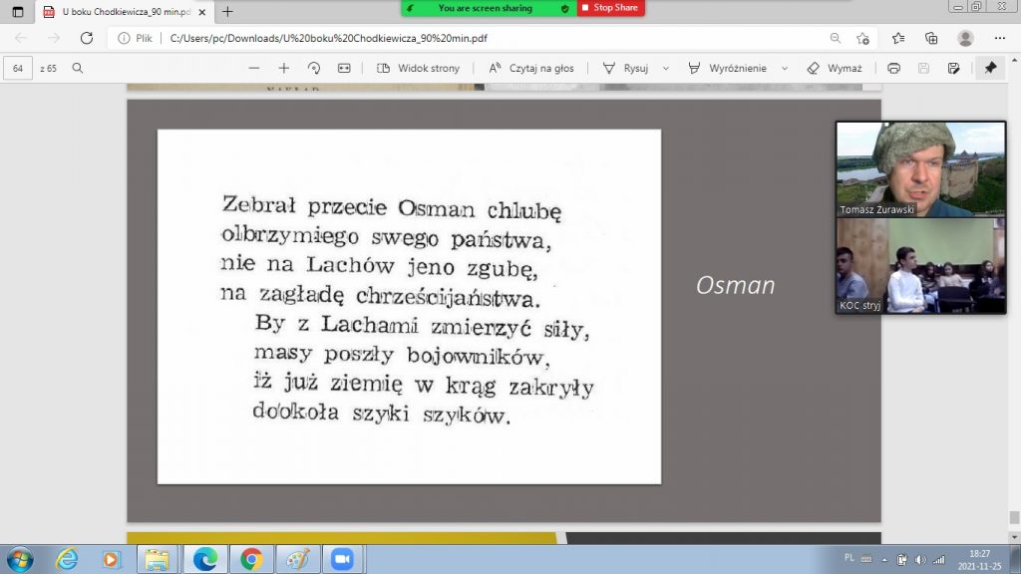This screenshot has width=1021, height=574.
Task: Open a new browser tab
Action: tap(227, 12)
